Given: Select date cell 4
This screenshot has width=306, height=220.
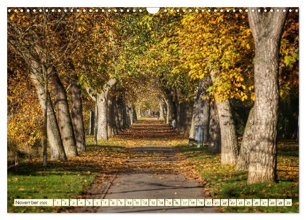Looking at the screenshot, I should tap(81, 203).
